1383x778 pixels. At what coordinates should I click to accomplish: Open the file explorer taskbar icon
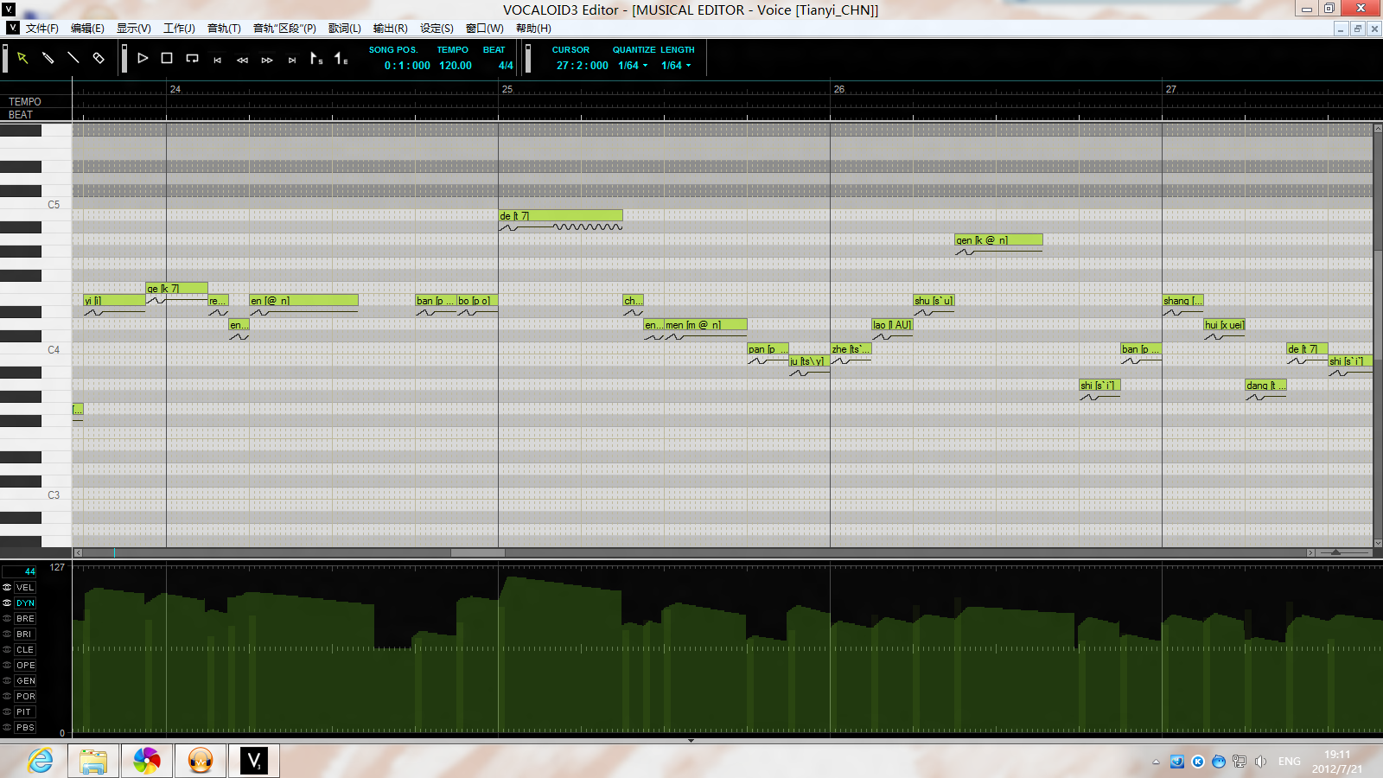(x=93, y=761)
